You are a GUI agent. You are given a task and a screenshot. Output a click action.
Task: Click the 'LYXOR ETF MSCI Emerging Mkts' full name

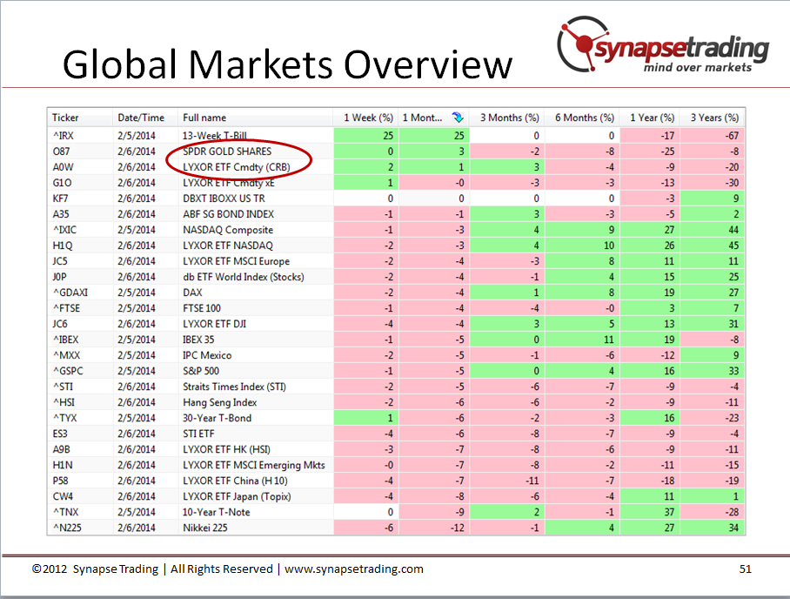tap(254, 464)
